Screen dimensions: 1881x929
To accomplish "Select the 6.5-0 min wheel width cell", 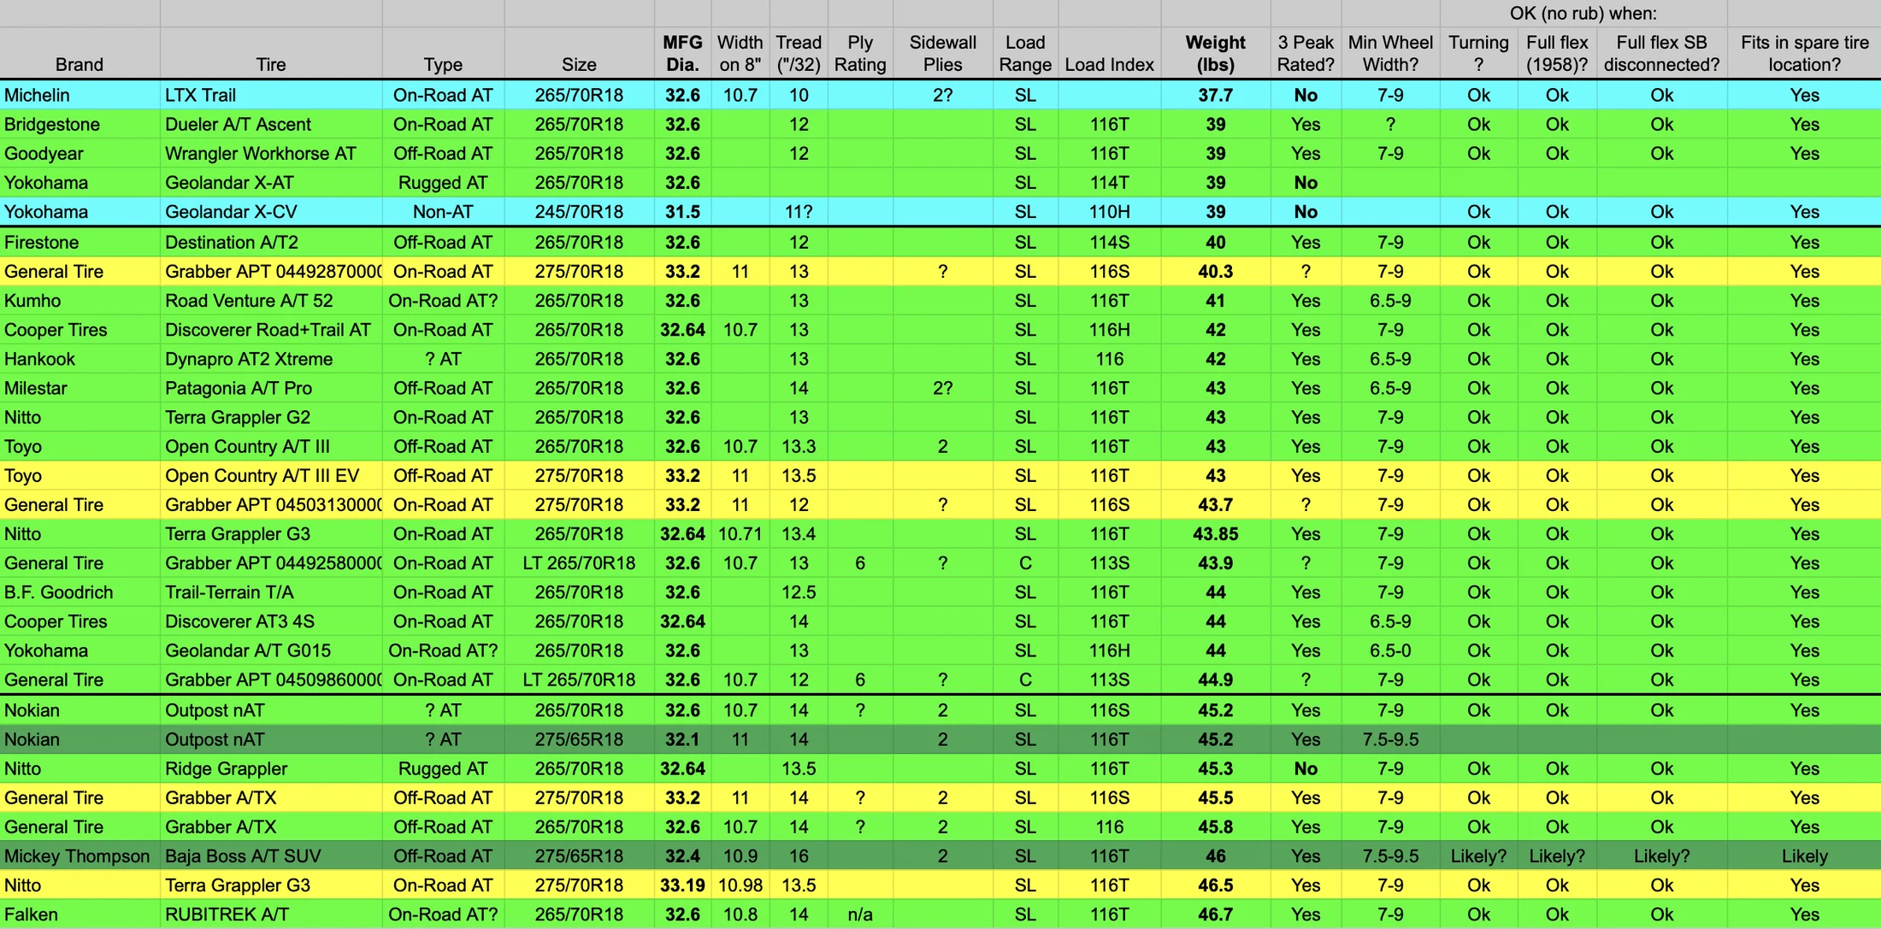I will click(1390, 650).
